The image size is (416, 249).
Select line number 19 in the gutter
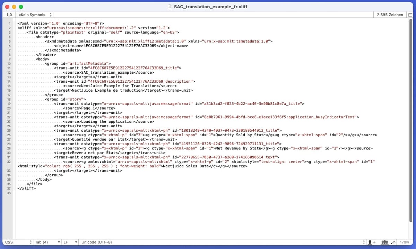point(9,104)
